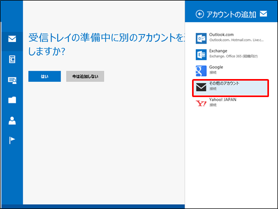The height and width of the screenshot is (209, 278).
Task: Select the Outlook.com label text
Action: [x=221, y=34]
